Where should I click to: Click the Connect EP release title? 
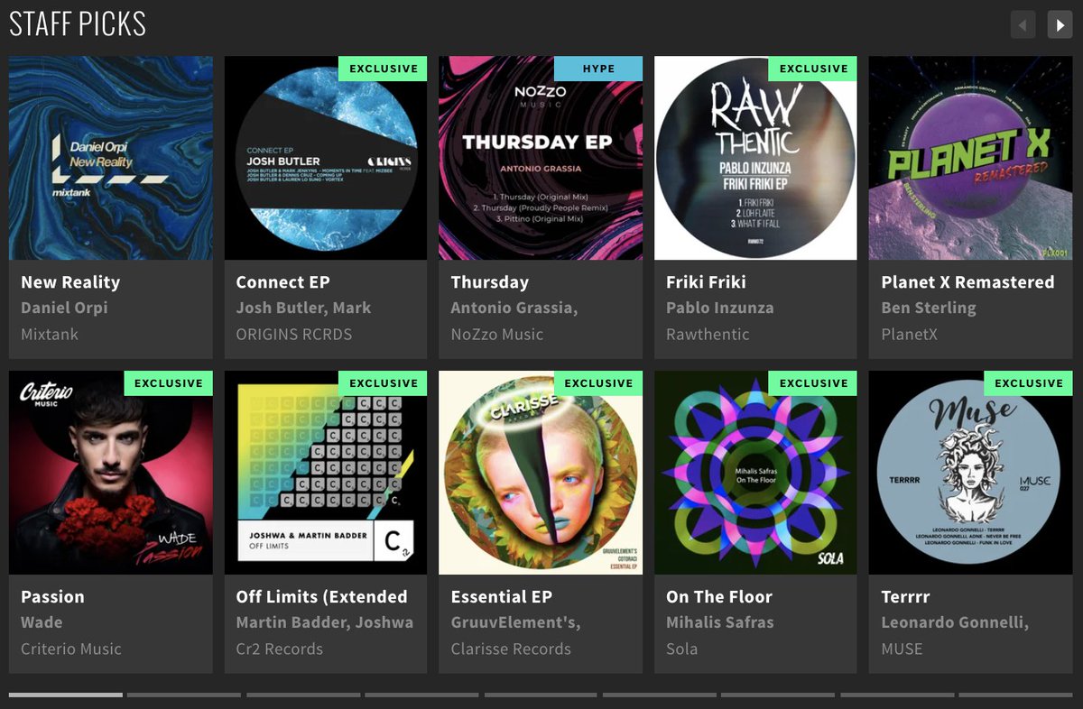click(282, 282)
